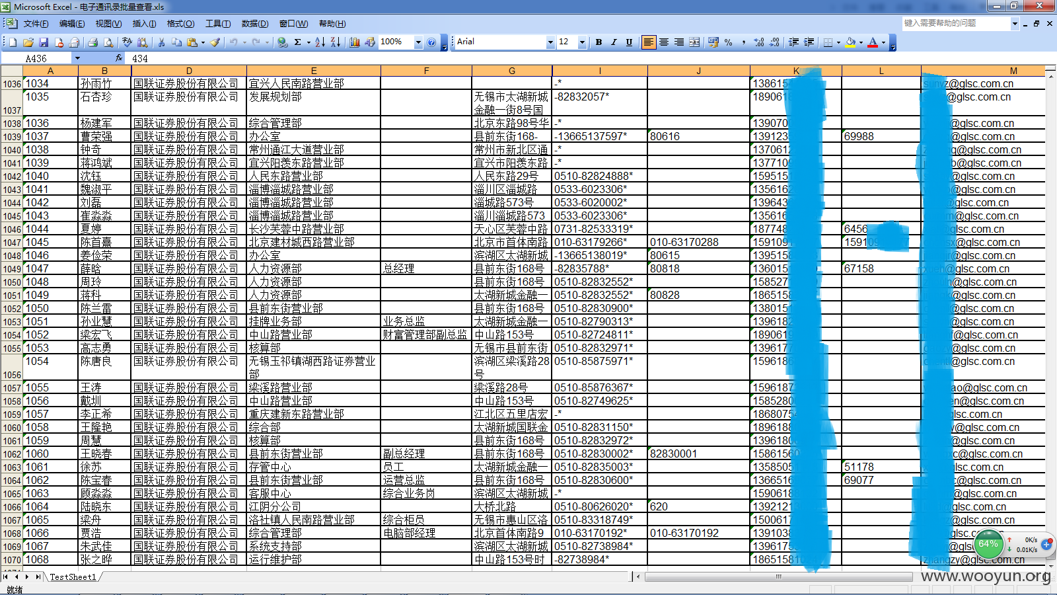Decrease decimal places
The width and height of the screenshot is (1057, 595).
point(774,42)
